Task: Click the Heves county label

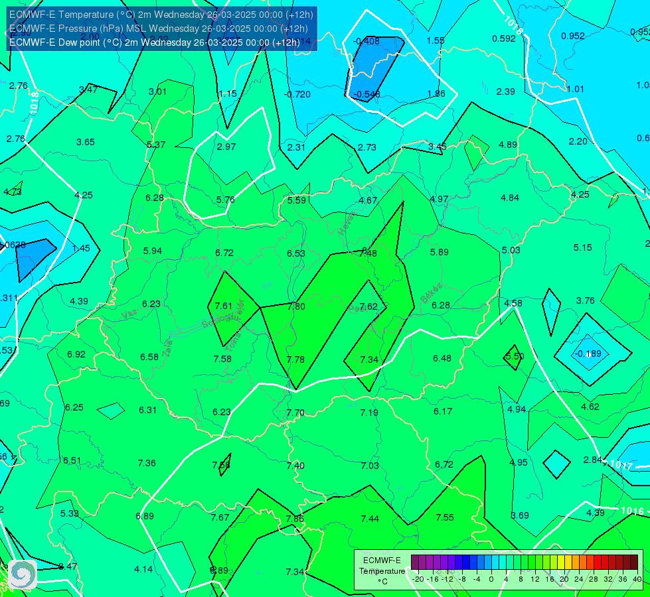Action: tap(347, 224)
